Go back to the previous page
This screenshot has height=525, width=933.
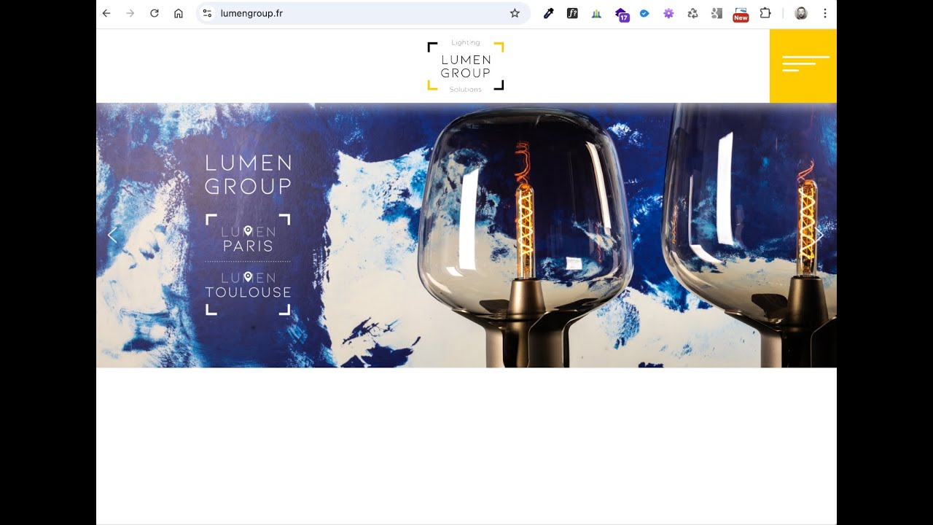(106, 13)
